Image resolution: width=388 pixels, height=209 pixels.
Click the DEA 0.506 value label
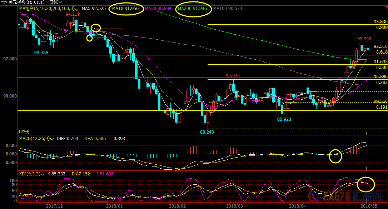tap(95, 139)
